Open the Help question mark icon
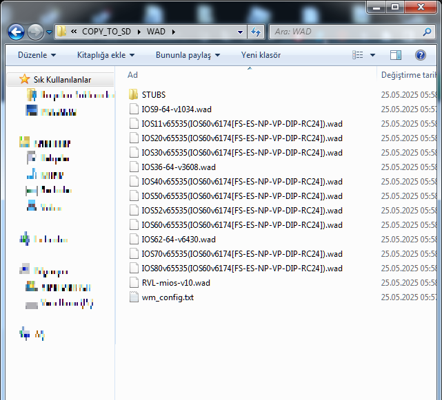The height and width of the screenshot is (400, 442). tap(421, 55)
